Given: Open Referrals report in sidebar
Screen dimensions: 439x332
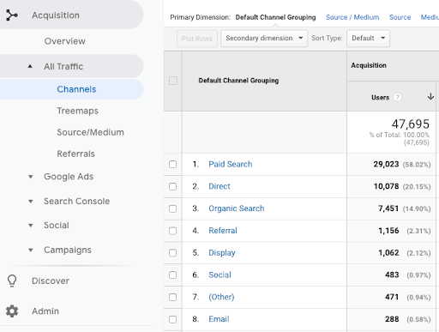Looking at the screenshot, I should pyautogui.click(x=75, y=154).
